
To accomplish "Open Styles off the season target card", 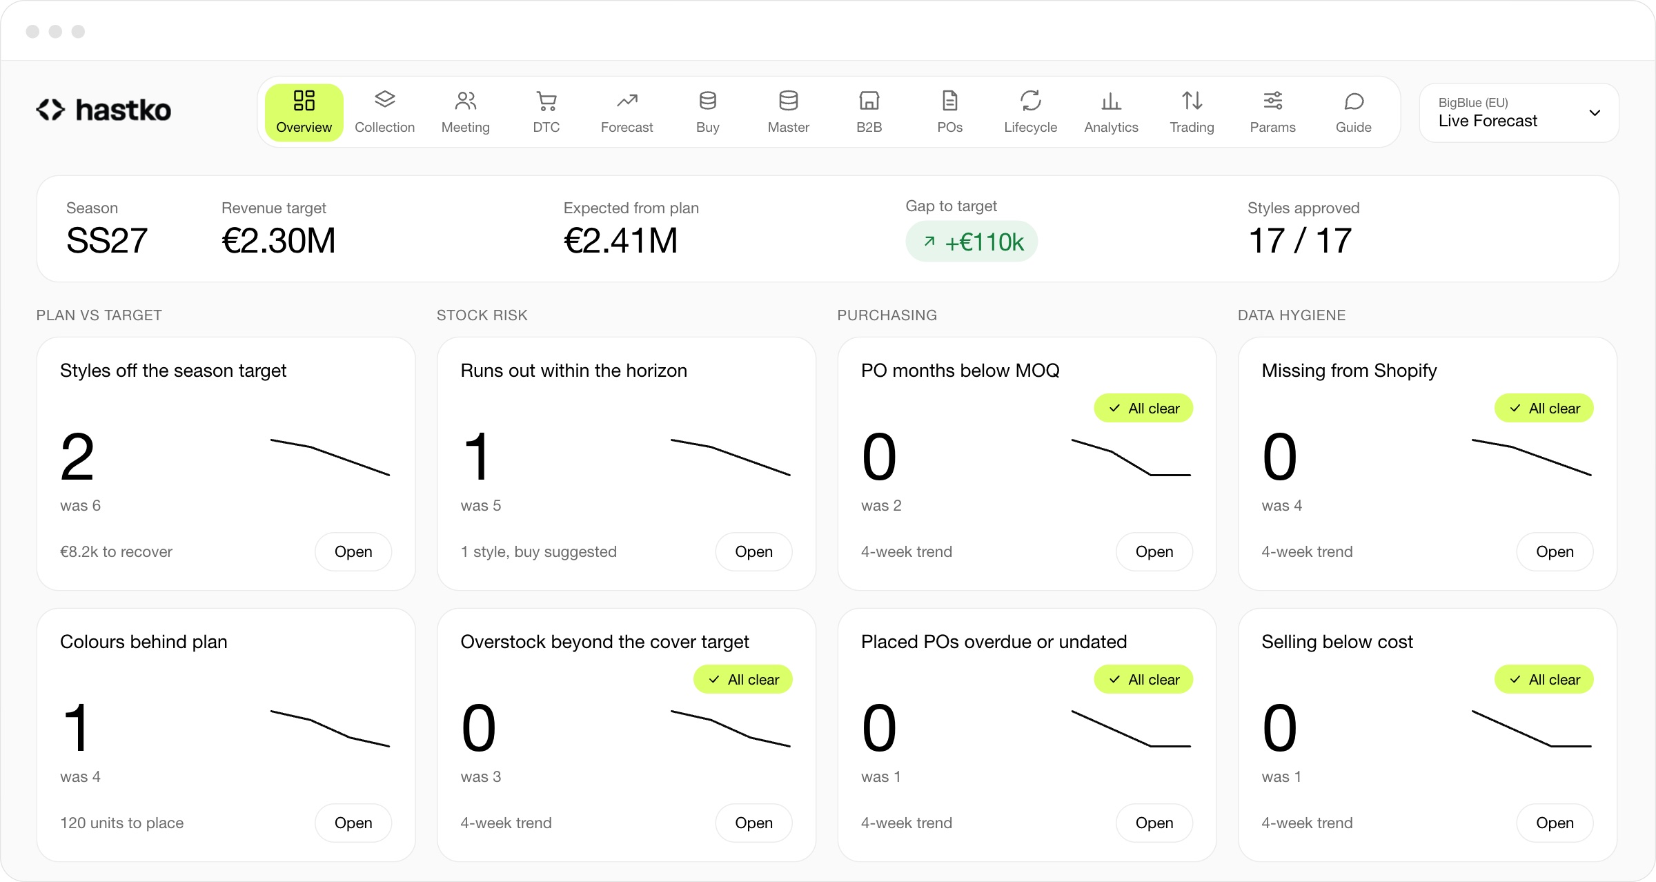I will point(353,551).
